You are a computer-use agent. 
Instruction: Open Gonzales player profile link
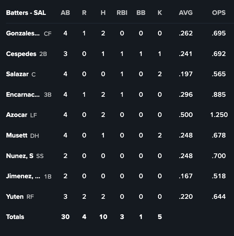(23, 33)
